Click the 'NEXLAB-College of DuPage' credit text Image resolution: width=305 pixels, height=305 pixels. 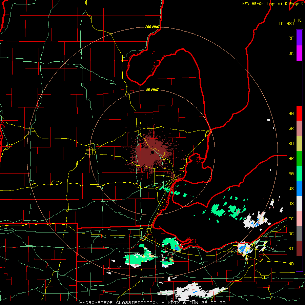click(271, 4)
